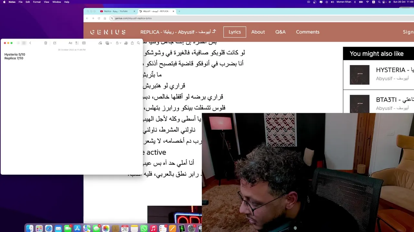Open the lock note dropdown
The image size is (414, 232).
point(118,43)
